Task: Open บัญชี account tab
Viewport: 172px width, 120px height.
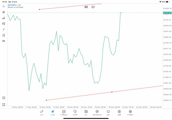Action: [x=119, y=113]
